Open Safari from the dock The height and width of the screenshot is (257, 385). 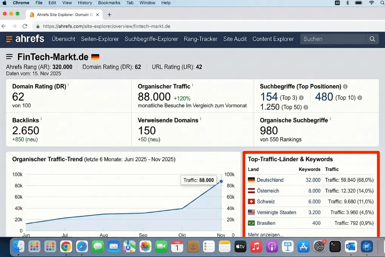point(82,246)
